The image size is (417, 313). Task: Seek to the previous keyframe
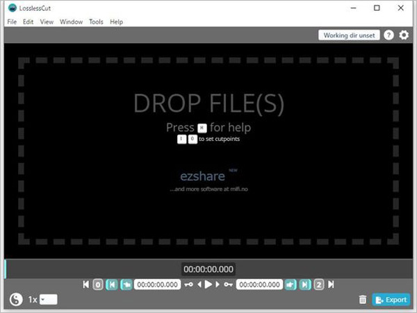188,285
